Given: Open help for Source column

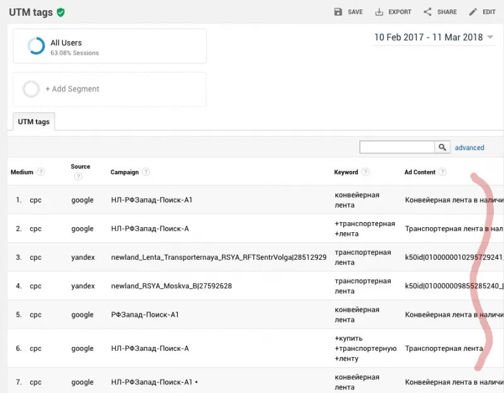Looking at the screenshot, I should coord(78,177).
